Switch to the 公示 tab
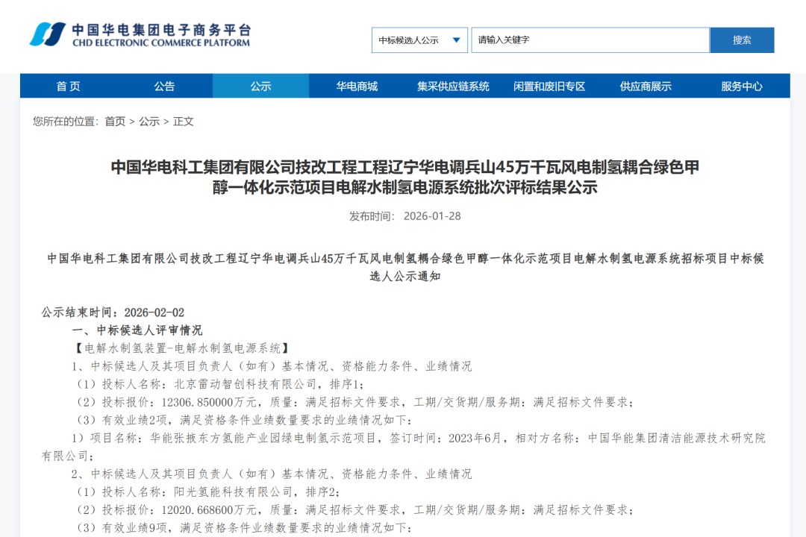The height and width of the screenshot is (537, 806). (x=260, y=86)
